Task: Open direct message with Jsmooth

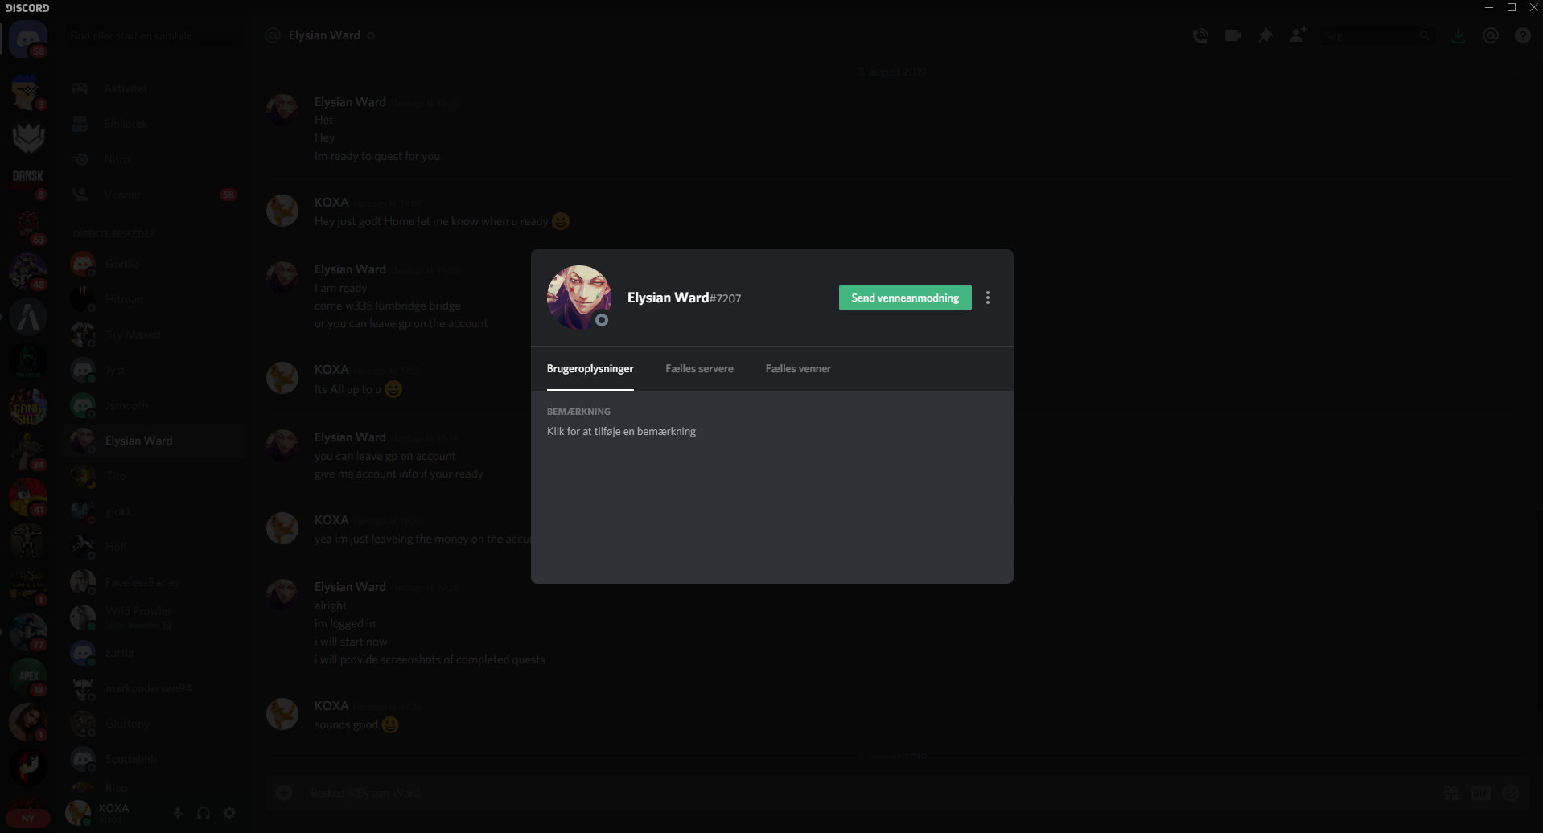Action: [x=153, y=405]
